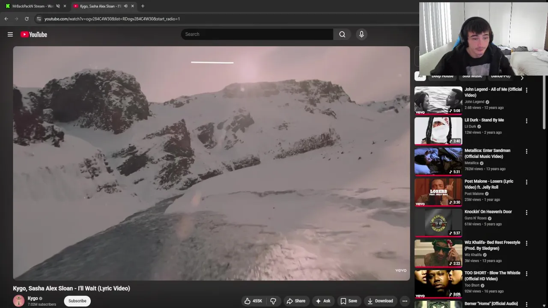Select the Kygo, Sasha Alex Sloan tab
Screen dimensions: 548x308
click(101, 6)
